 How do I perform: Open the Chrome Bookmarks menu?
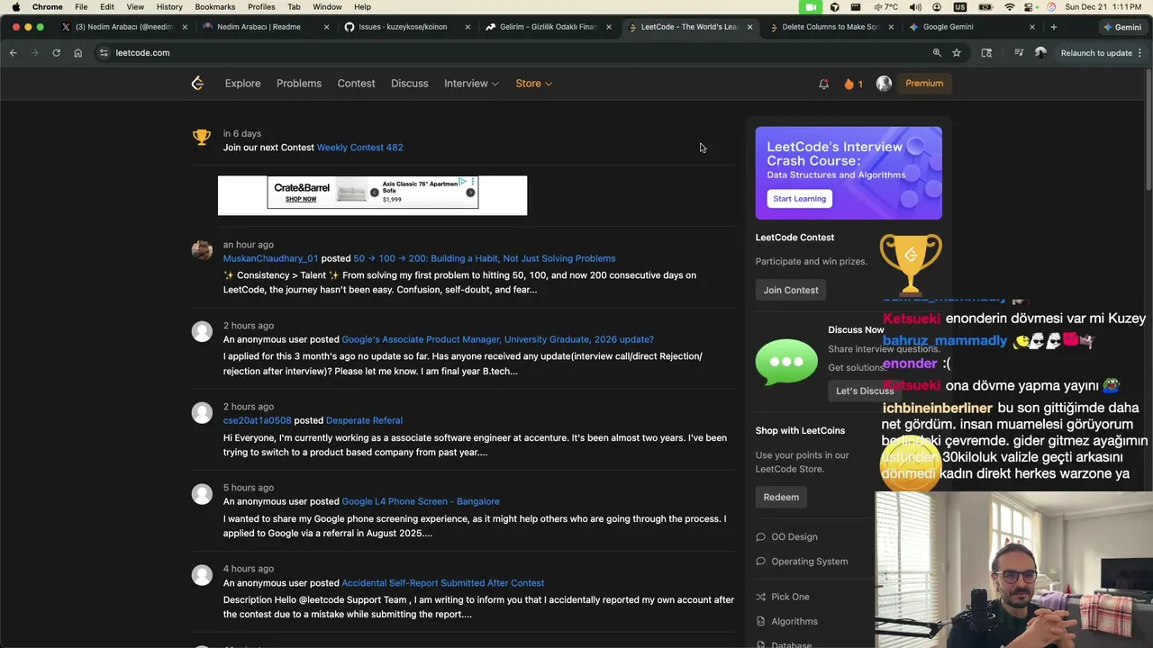point(215,6)
